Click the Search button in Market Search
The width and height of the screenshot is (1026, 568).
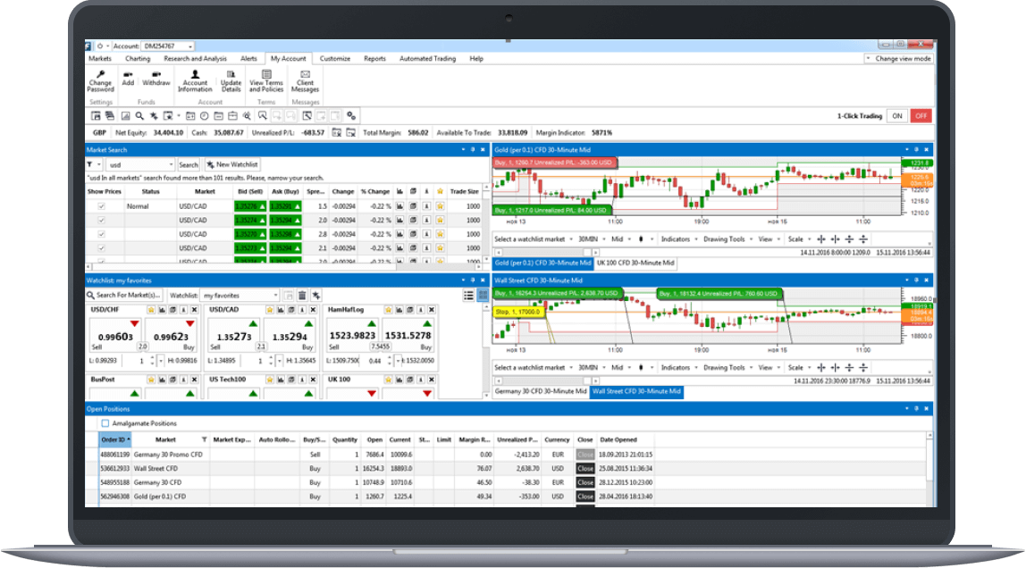189,164
